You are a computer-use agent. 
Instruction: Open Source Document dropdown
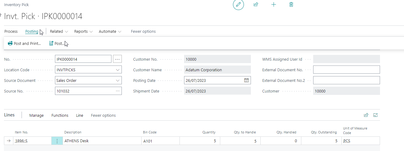click(118, 80)
